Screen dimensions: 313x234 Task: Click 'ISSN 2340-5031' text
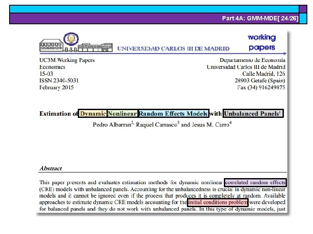tap(59, 81)
